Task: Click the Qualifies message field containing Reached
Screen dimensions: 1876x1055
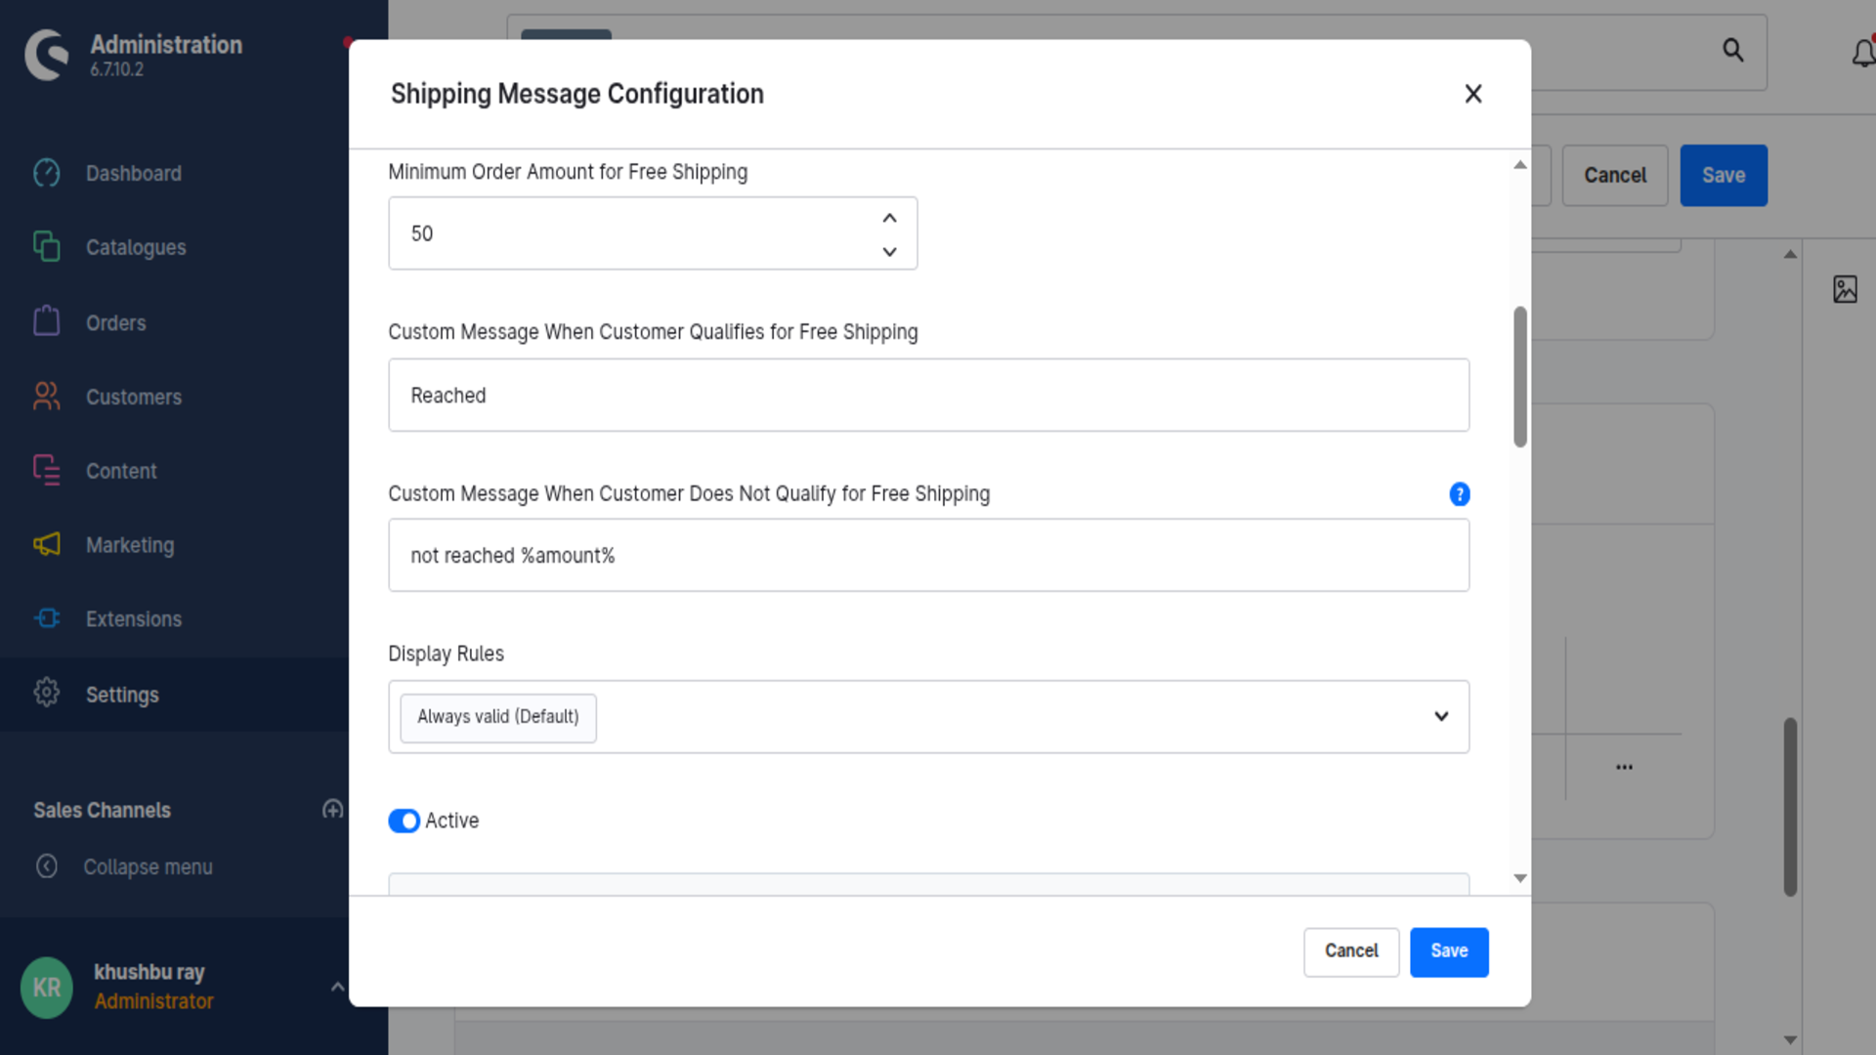Action: pos(928,395)
